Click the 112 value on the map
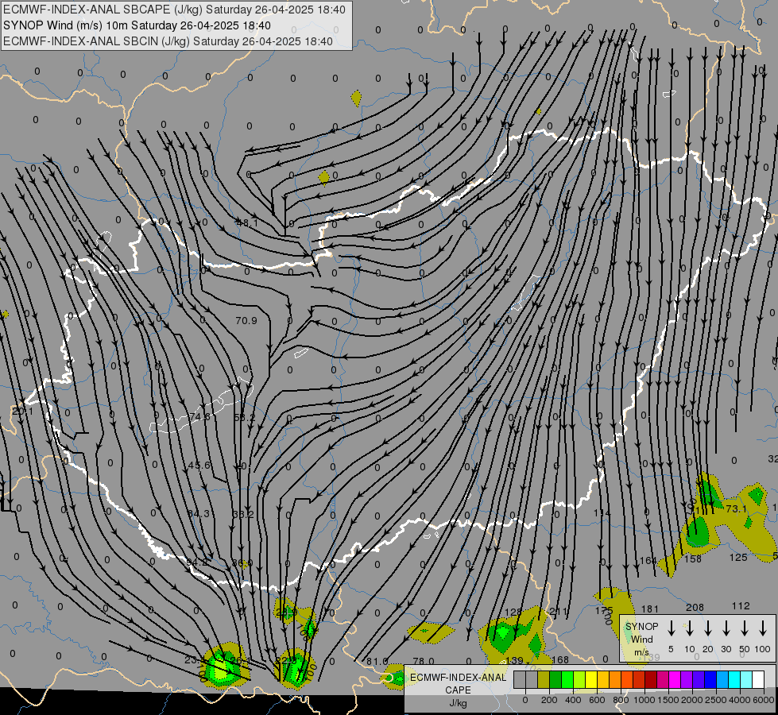 (x=741, y=606)
